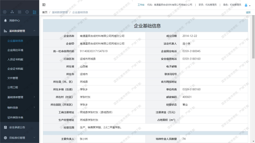Click the 经营范围 value text
This screenshot has width=255, height=143.
[x=101, y=127]
